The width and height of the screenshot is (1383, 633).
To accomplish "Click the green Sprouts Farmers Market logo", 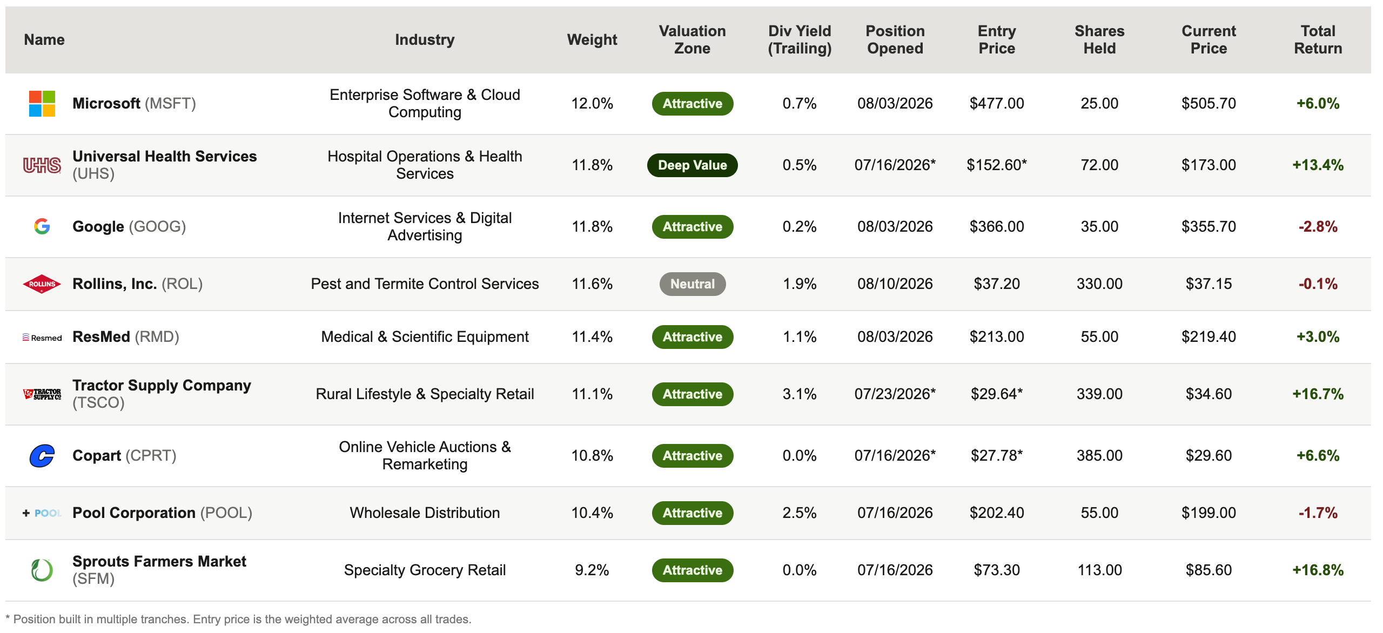I will 42,570.
